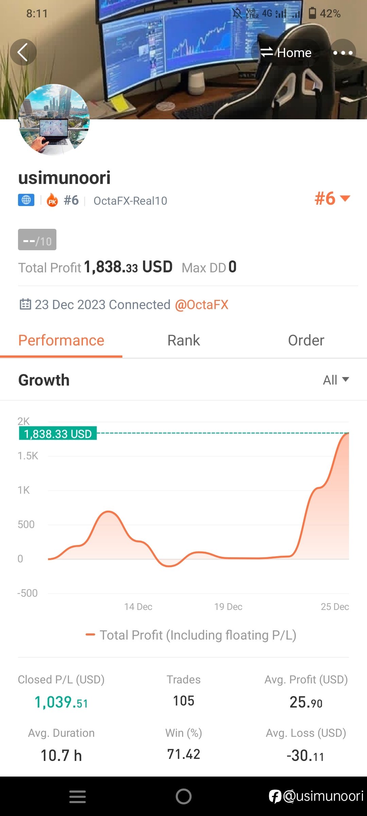The height and width of the screenshot is (816, 367).
Task: Tap the Android home circle button
Action: pos(183,796)
